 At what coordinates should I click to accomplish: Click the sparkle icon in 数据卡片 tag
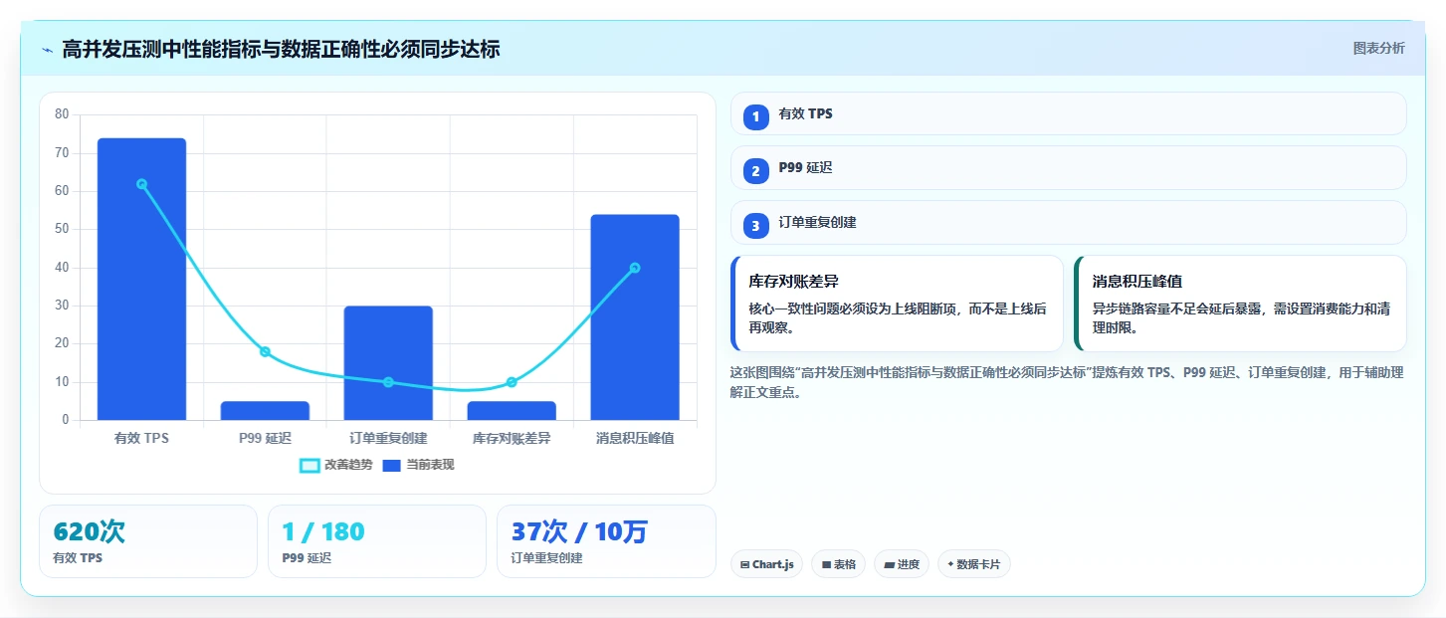click(x=950, y=564)
